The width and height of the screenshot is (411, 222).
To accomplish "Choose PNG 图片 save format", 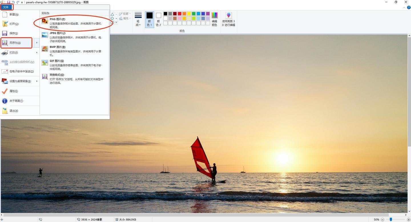I will [57, 19].
